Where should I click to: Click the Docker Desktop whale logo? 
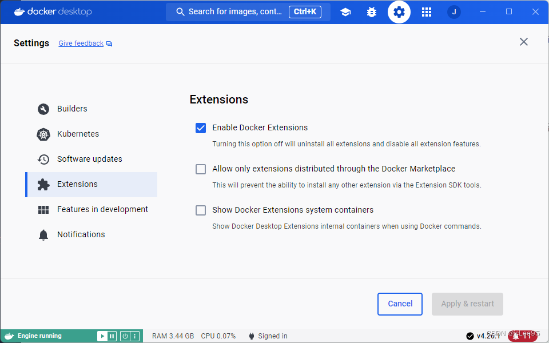[x=53, y=12]
